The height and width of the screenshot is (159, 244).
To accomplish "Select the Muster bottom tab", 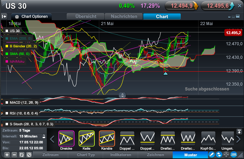I will (x=191, y=155).
